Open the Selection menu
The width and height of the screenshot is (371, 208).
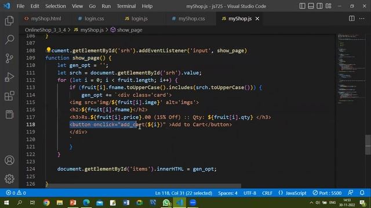point(56,6)
